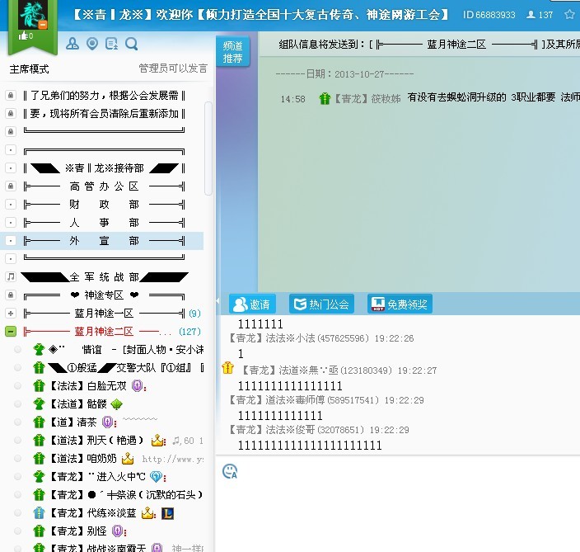This screenshot has height=552, width=580.
Task: Select the 神途专区 channel
Action: click(x=105, y=295)
